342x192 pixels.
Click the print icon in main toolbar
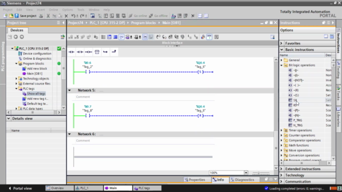tap(41, 16)
